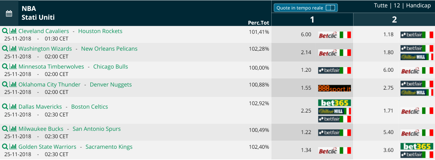Click bet365 logo in Dallas Mavericks row
435x160 pixels.
335,103
